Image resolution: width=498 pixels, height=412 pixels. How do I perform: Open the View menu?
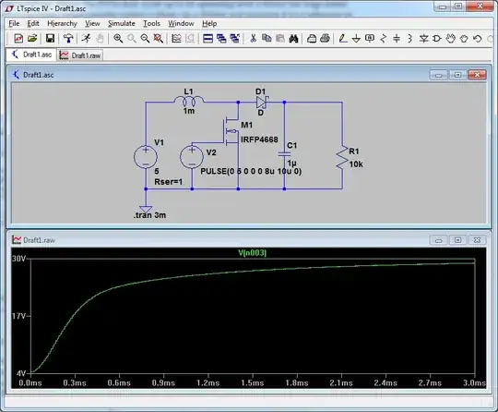[92, 23]
